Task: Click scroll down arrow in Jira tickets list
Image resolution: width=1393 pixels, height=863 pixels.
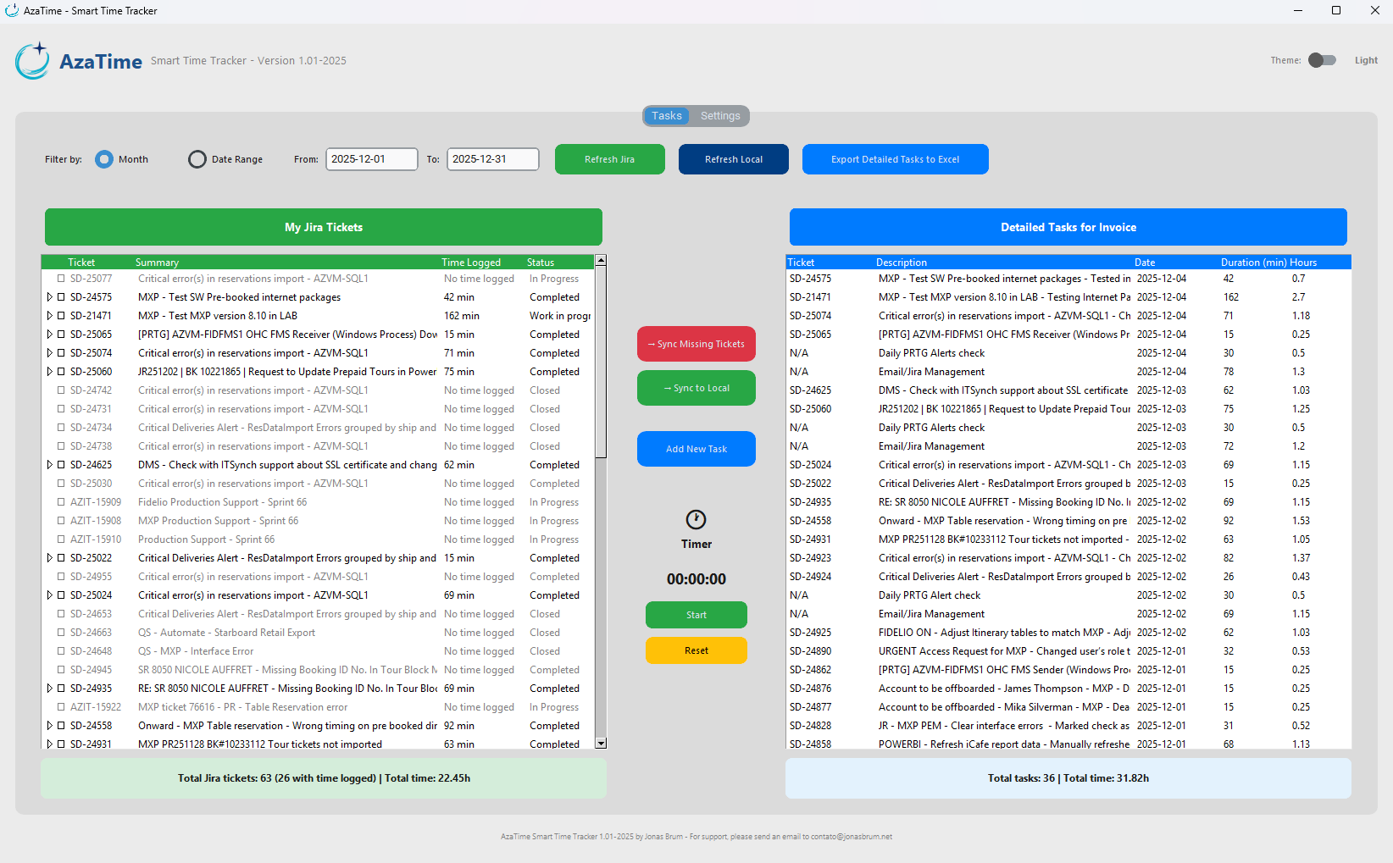Action: 601,743
